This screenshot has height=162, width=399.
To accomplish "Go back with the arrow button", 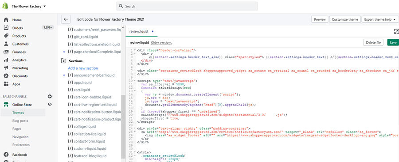I will coord(66,19).
